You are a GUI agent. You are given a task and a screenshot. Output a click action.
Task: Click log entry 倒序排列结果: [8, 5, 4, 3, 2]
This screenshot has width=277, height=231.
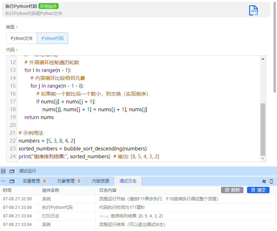137,216
